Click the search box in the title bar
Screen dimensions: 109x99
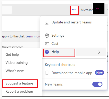(7, 10)
